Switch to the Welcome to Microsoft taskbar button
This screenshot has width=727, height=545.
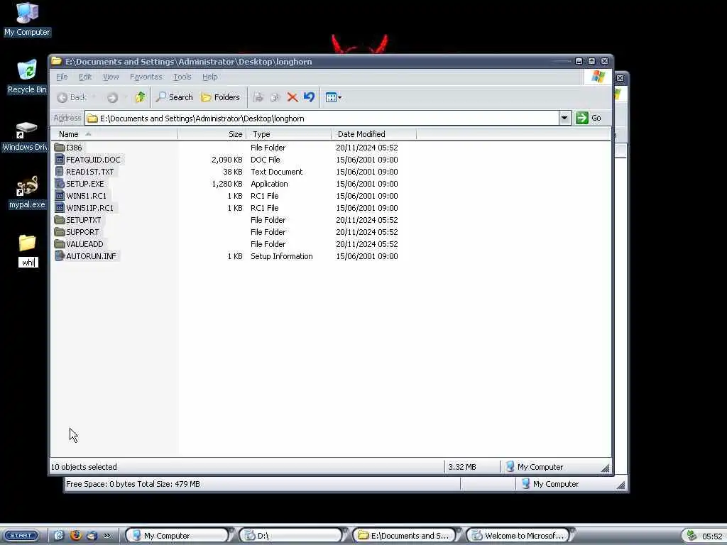pos(518,535)
